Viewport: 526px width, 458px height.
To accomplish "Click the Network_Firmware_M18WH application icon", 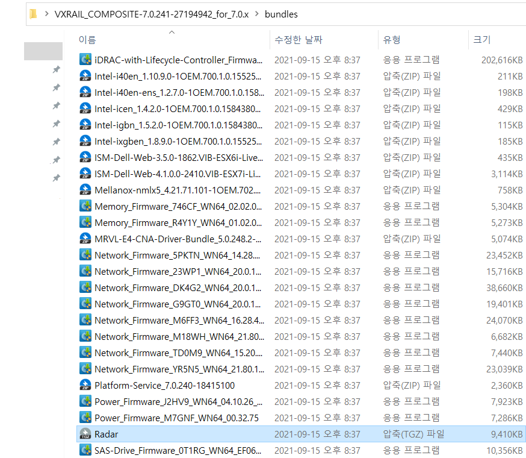I will (85, 336).
